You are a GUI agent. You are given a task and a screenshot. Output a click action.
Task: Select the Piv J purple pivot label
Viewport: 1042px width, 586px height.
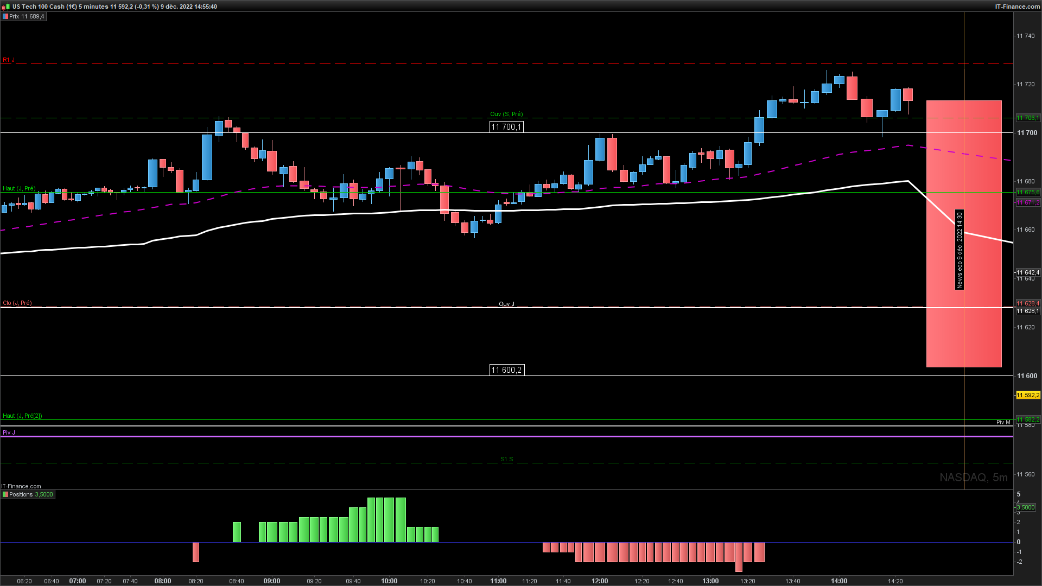[9, 432]
